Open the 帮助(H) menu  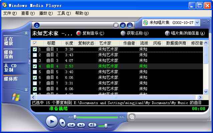[x=82, y=13]
